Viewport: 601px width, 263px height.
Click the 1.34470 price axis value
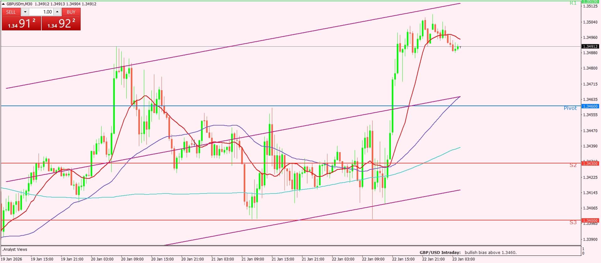[590, 131]
